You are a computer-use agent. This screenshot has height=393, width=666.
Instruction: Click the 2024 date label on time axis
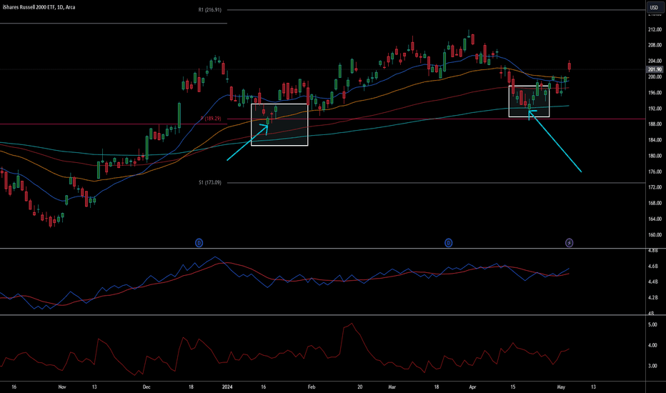[x=227, y=387]
